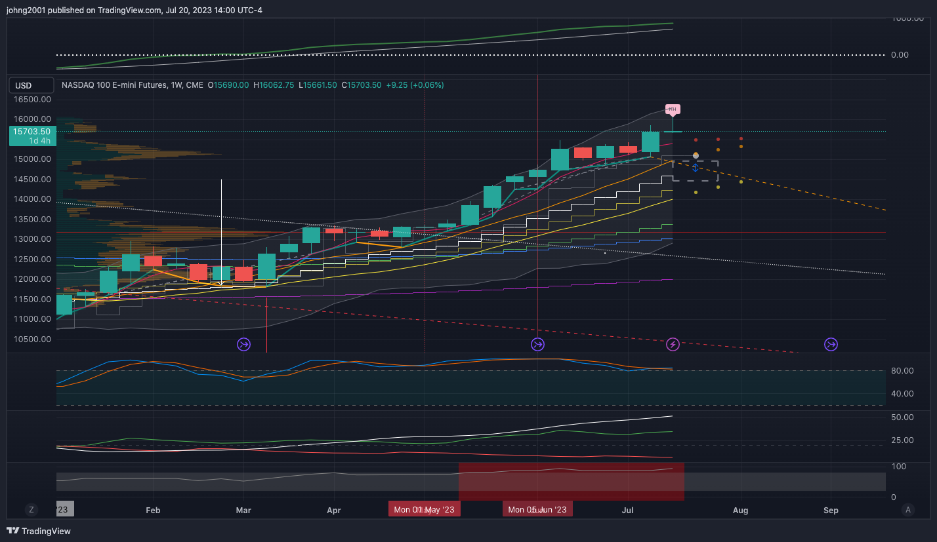Click the Aug label on time axis

click(740, 509)
